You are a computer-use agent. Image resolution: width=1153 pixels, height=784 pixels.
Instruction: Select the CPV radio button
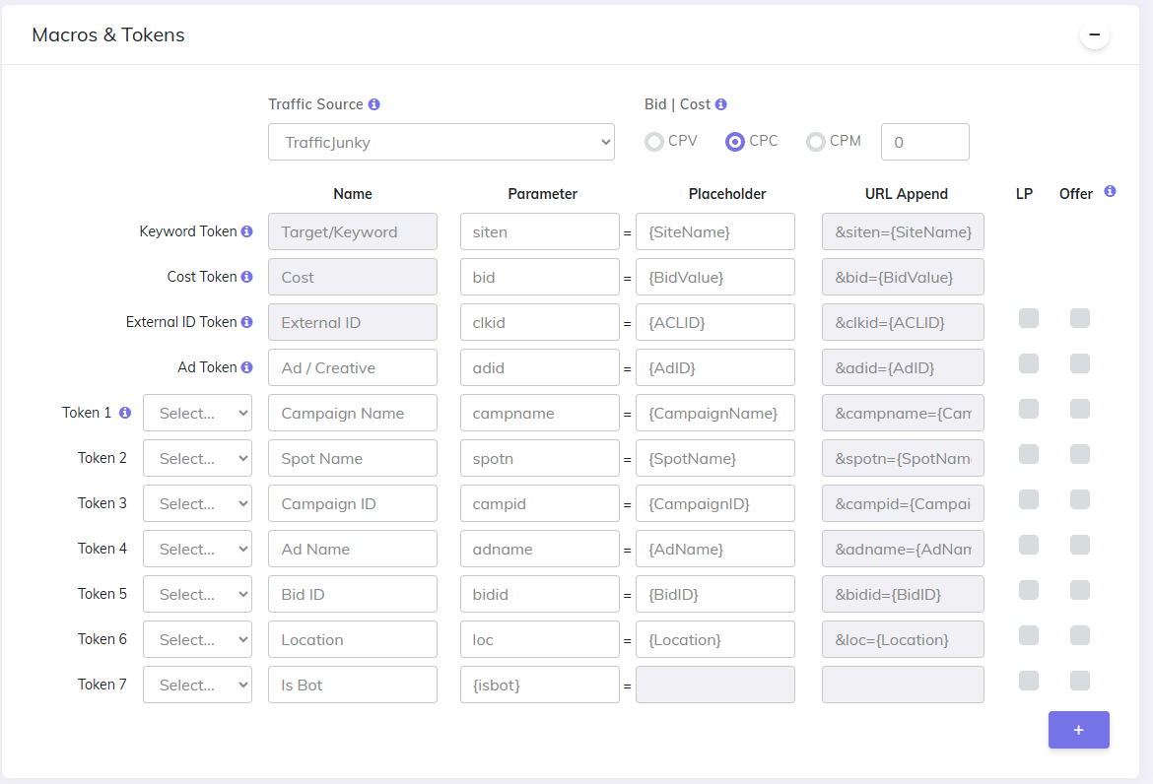pos(654,142)
